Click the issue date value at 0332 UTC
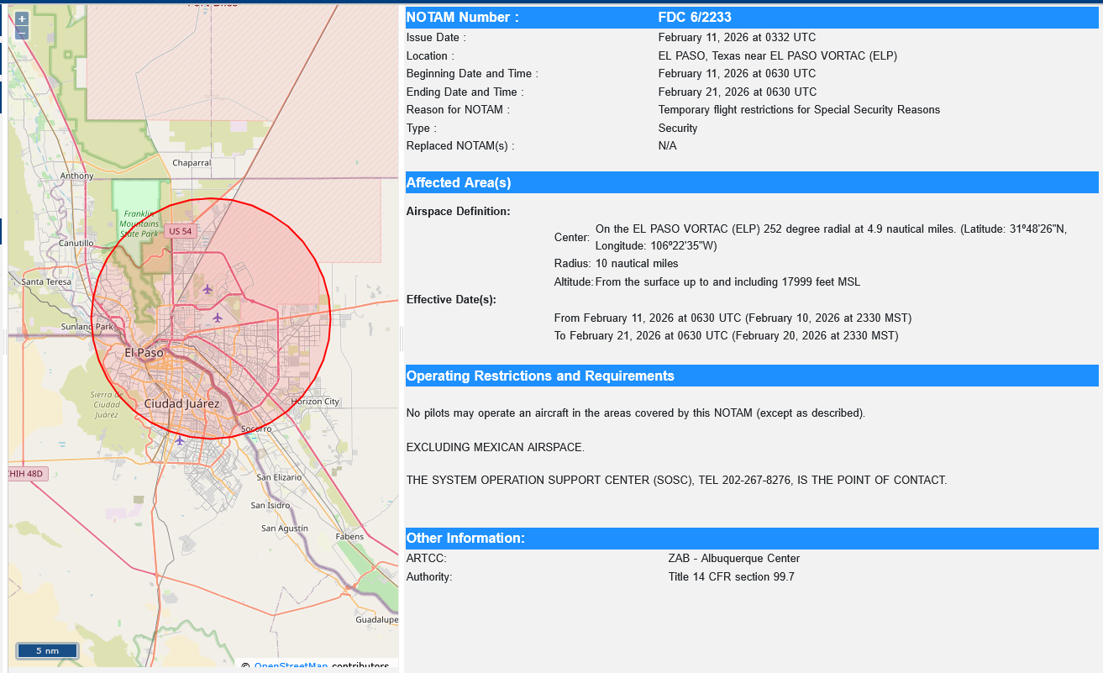The width and height of the screenshot is (1103, 673). 737,38
